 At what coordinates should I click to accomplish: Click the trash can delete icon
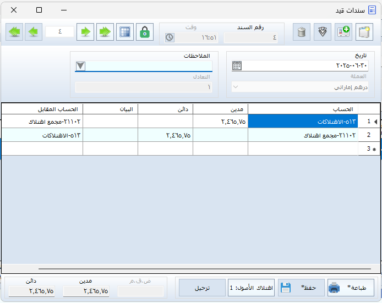pos(301,32)
